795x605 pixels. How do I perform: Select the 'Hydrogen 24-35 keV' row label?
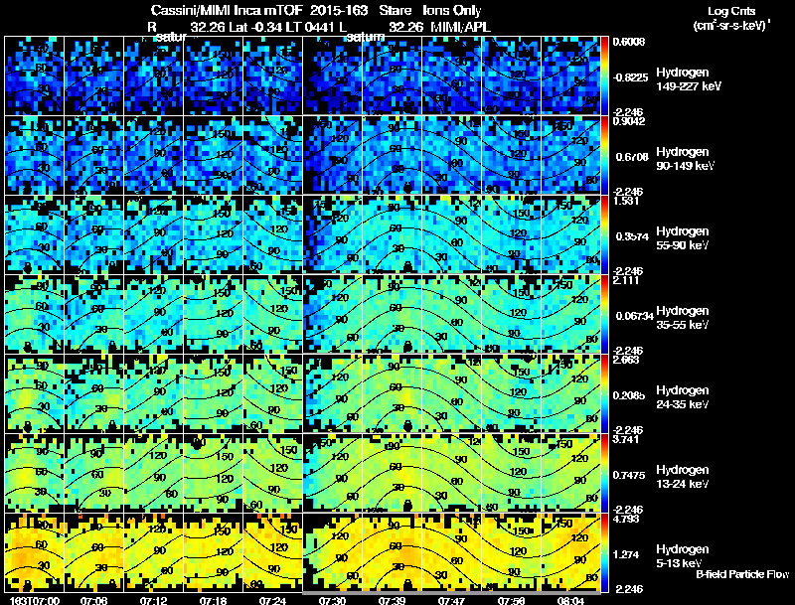click(x=683, y=397)
